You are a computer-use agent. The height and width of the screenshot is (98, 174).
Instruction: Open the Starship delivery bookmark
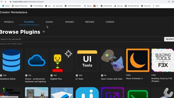(x=132, y=6)
